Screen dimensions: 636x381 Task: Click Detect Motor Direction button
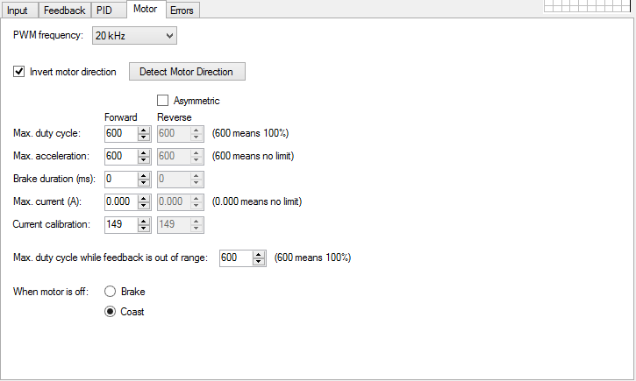pyautogui.click(x=187, y=72)
